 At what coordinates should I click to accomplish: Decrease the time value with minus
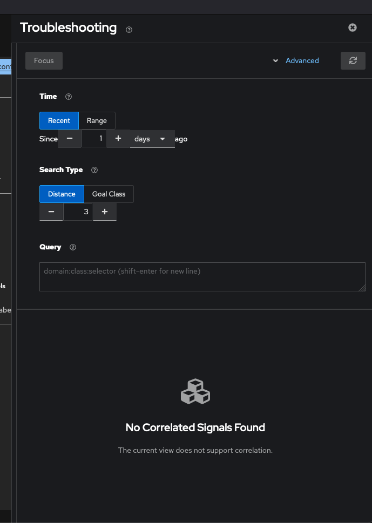coord(70,139)
